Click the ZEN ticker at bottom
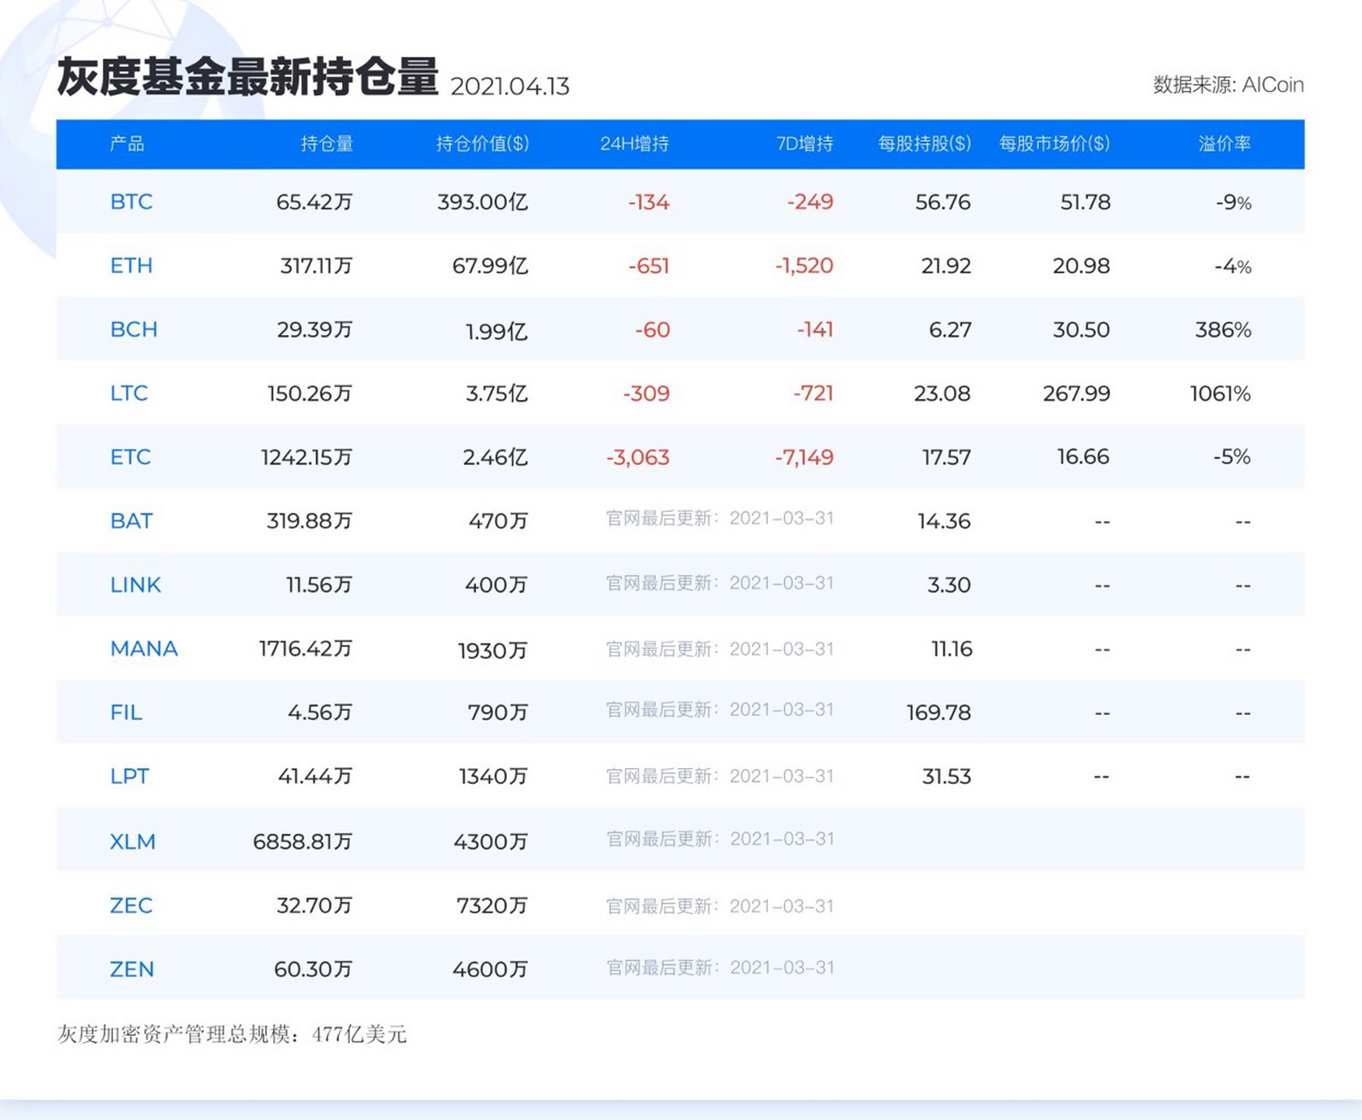The image size is (1362, 1120). [131, 969]
